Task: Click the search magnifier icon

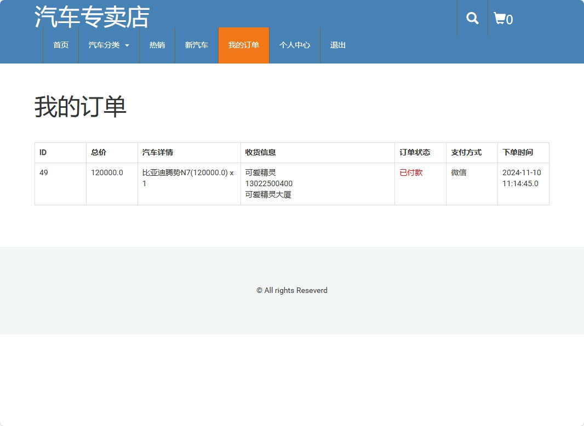Action: tap(472, 18)
